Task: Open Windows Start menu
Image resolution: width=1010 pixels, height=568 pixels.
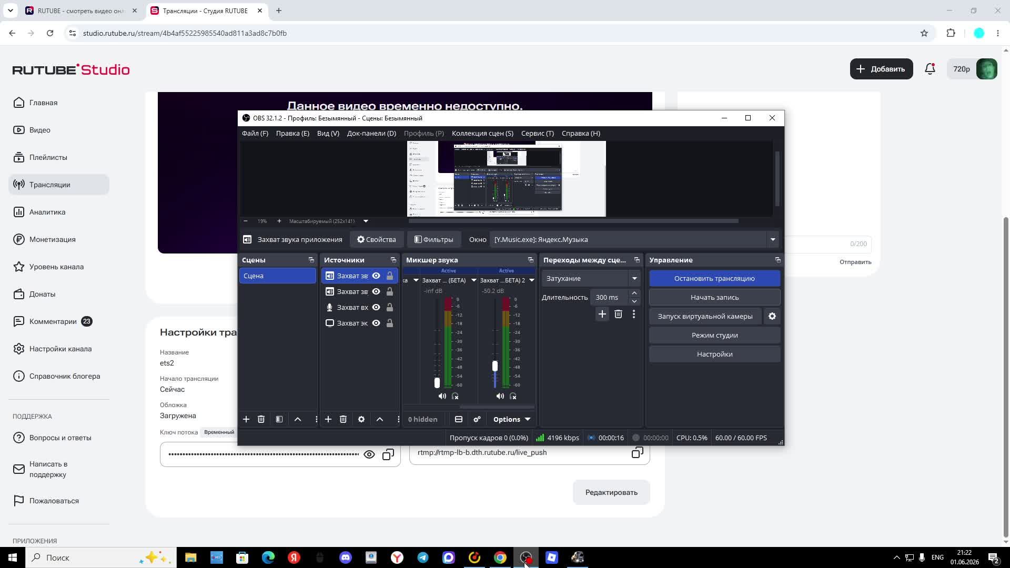Action: pos(13,557)
